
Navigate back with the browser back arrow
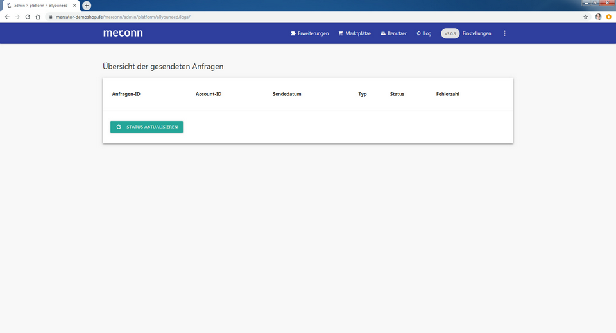[7, 17]
